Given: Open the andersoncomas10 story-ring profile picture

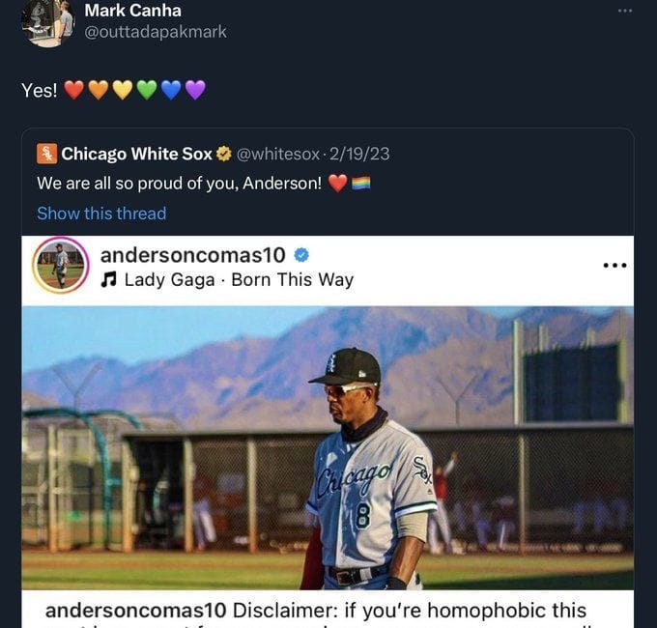Looking at the screenshot, I should coord(61,265).
